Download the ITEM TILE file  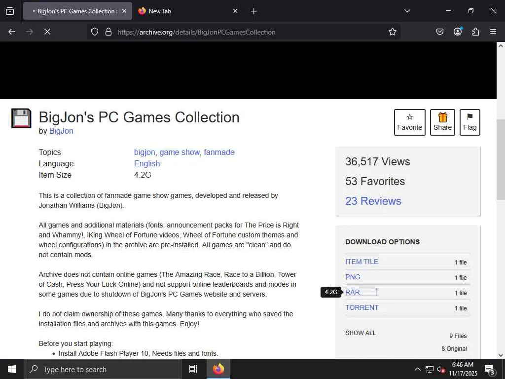pos(361,262)
